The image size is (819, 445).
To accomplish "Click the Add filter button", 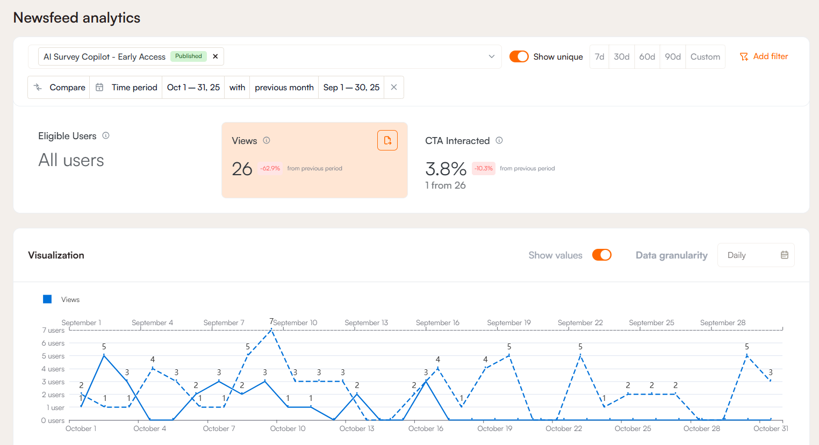I will [x=764, y=56].
